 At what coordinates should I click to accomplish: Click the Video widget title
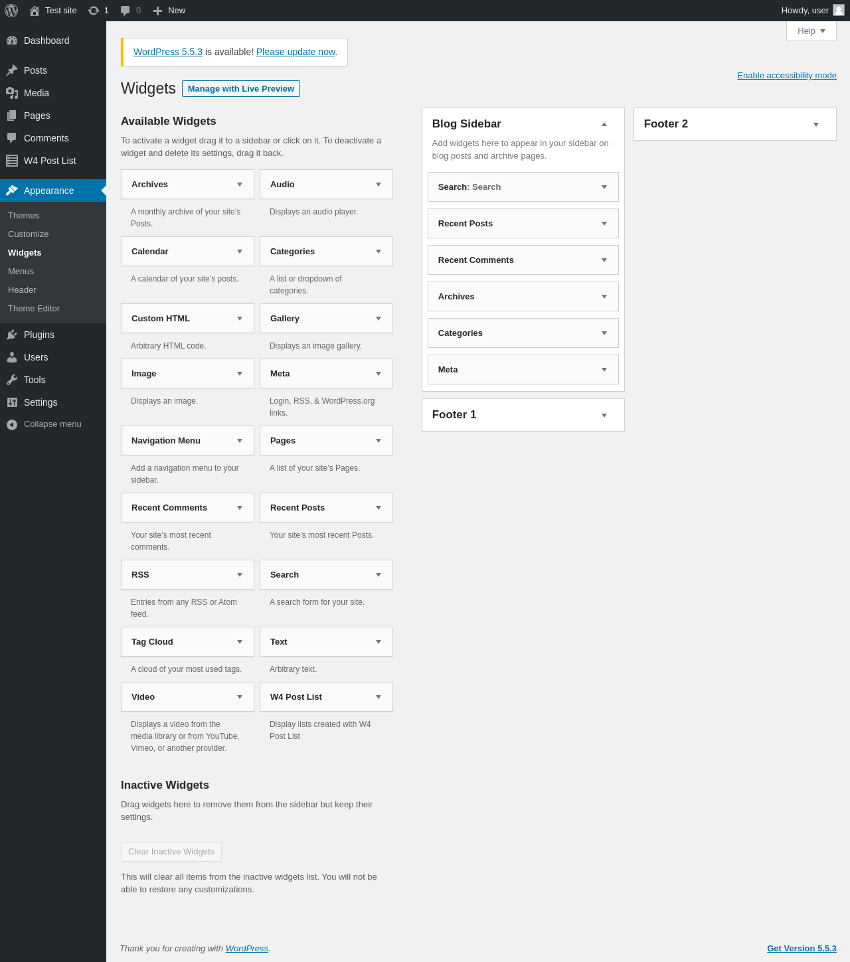143,697
